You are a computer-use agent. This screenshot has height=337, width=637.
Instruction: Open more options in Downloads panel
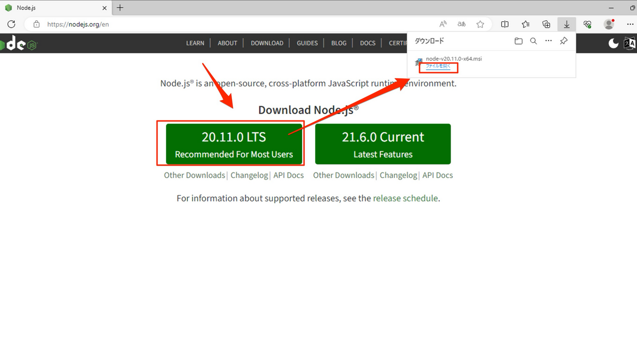pyautogui.click(x=548, y=41)
